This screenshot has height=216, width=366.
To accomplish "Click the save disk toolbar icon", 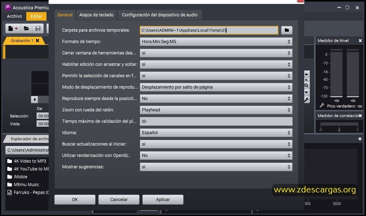I will 38,28.
